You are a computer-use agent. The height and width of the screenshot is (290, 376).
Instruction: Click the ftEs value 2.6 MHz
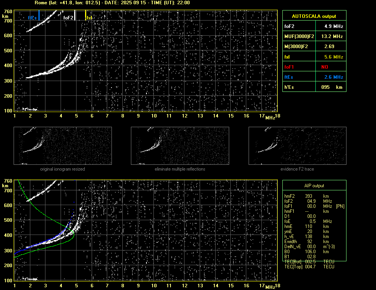click(x=334, y=77)
